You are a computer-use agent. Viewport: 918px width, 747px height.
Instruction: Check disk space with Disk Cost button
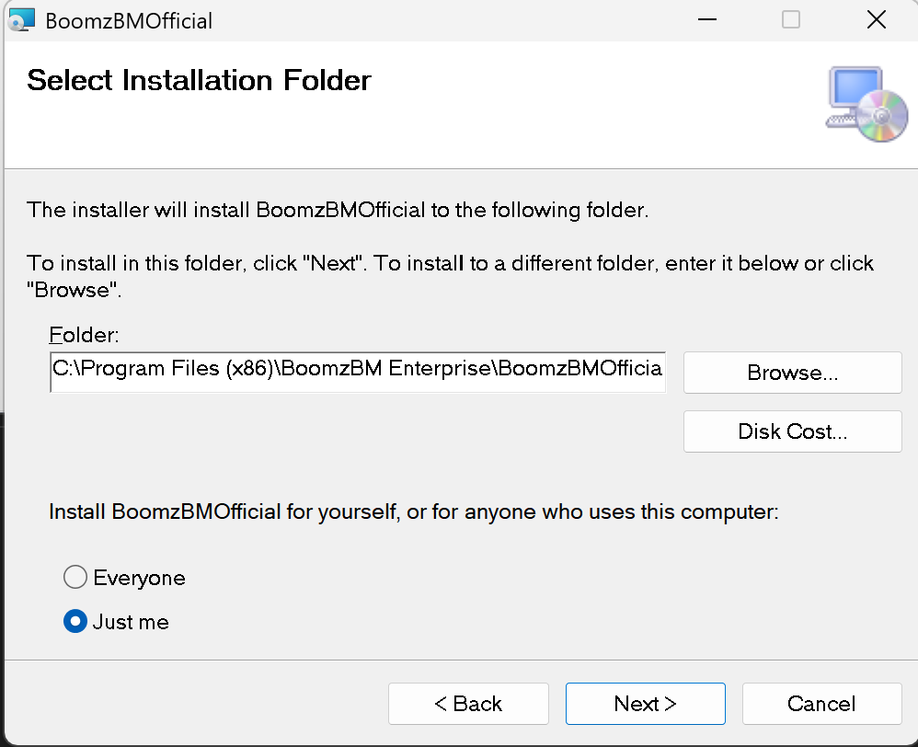(792, 431)
